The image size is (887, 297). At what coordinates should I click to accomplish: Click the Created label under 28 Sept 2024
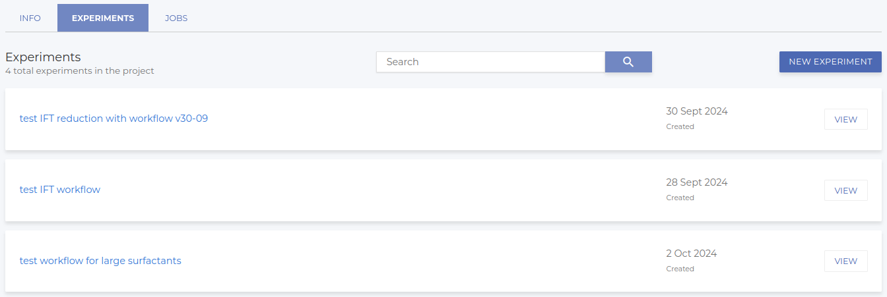680,198
